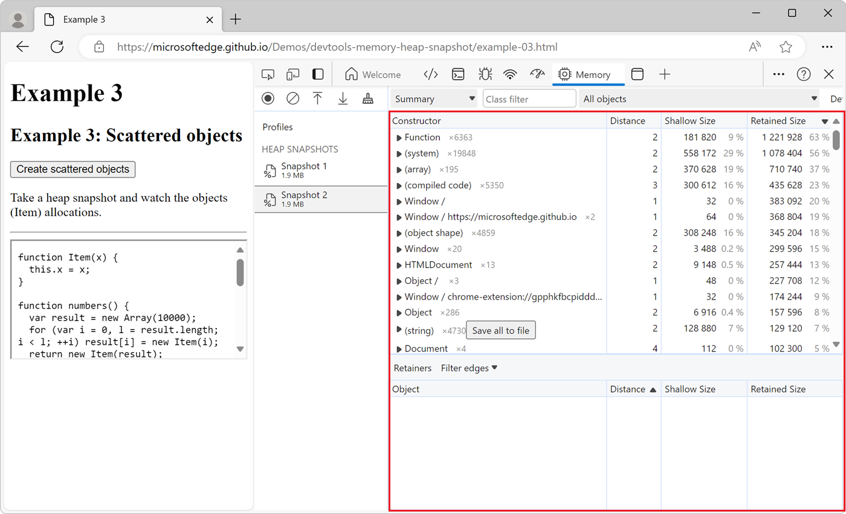Clear all profiles in the Memory tool
This screenshot has height=514, width=846.
coord(293,98)
